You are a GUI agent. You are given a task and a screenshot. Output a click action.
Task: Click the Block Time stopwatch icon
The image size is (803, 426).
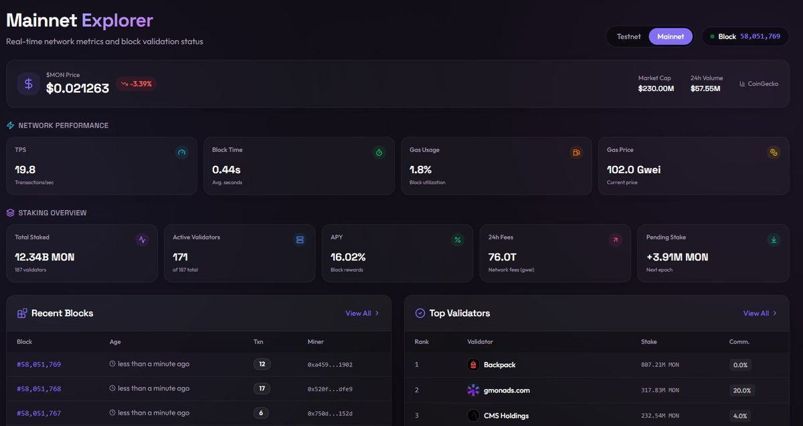(379, 152)
